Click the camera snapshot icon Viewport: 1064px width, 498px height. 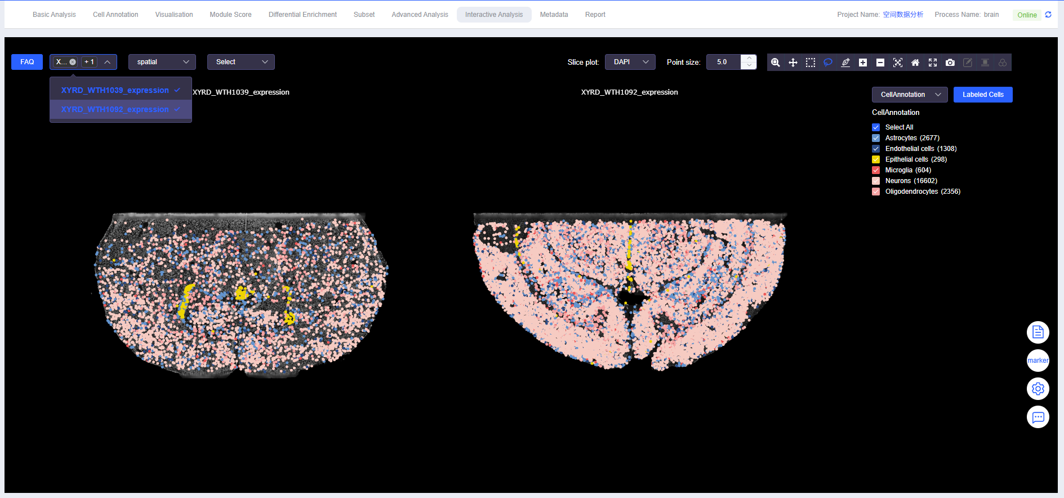tap(950, 63)
